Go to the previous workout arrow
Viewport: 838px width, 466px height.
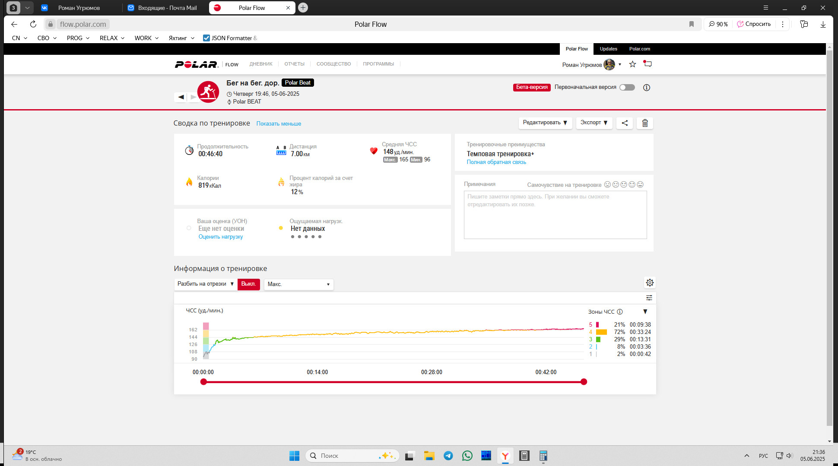coord(181,97)
